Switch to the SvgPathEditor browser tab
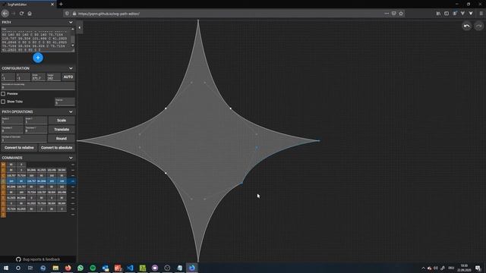This screenshot has width=486, height=273. [28, 5]
